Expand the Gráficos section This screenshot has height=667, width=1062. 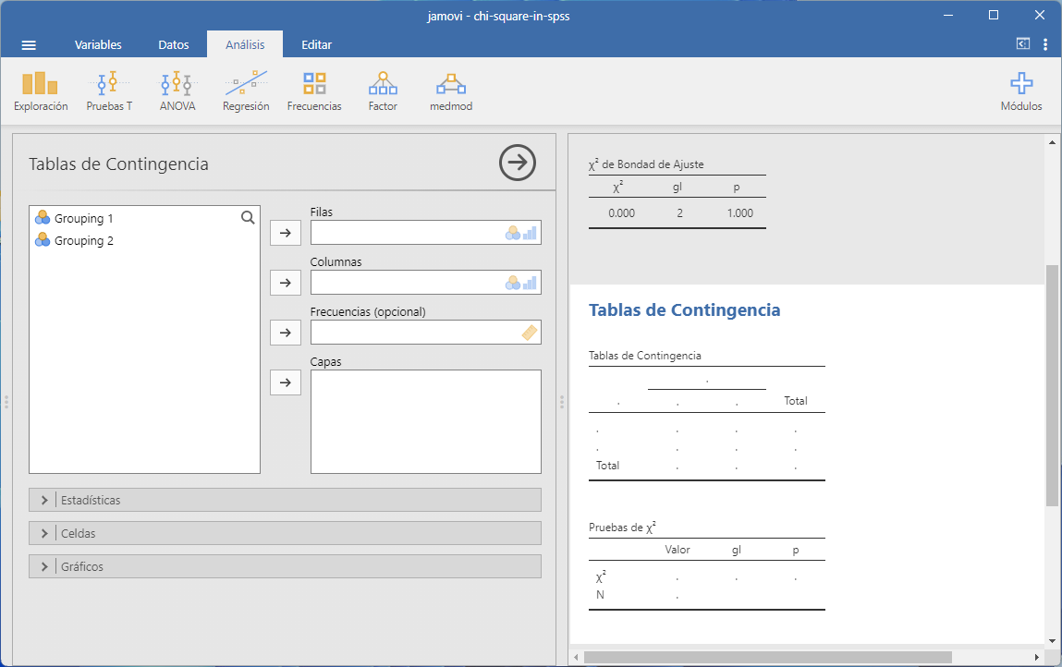click(285, 566)
